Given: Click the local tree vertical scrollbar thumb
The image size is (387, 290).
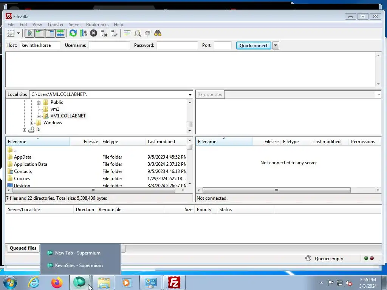Looking at the screenshot, I should point(190,124).
